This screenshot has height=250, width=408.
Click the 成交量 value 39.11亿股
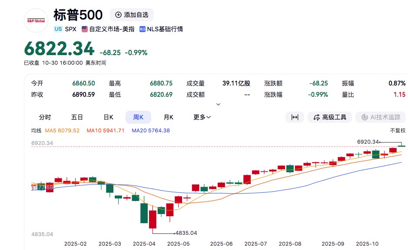236,83
